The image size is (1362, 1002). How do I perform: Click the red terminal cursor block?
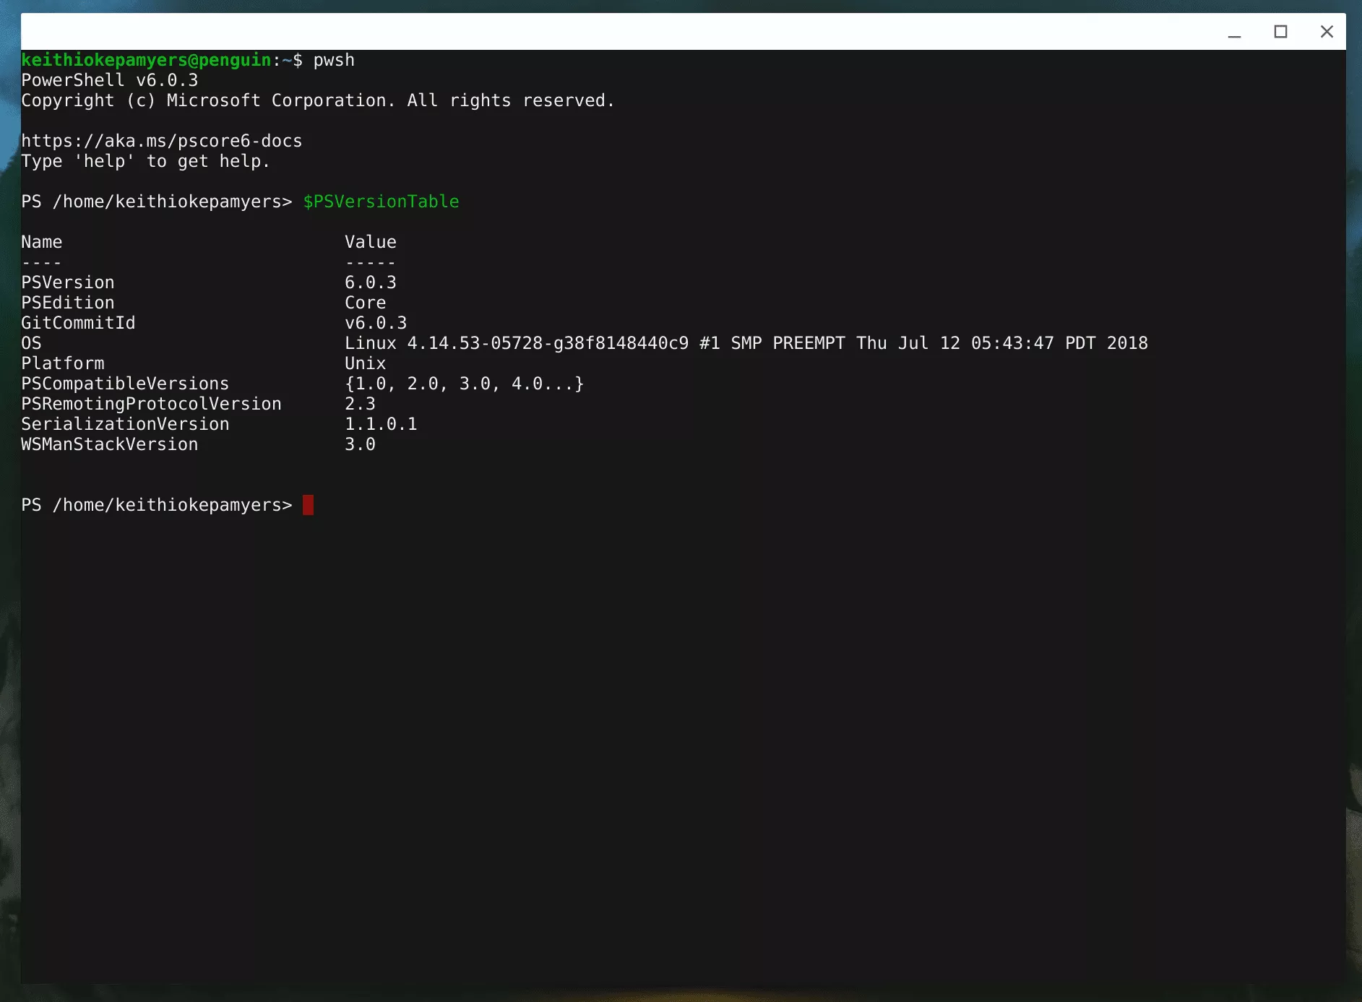(x=308, y=505)
